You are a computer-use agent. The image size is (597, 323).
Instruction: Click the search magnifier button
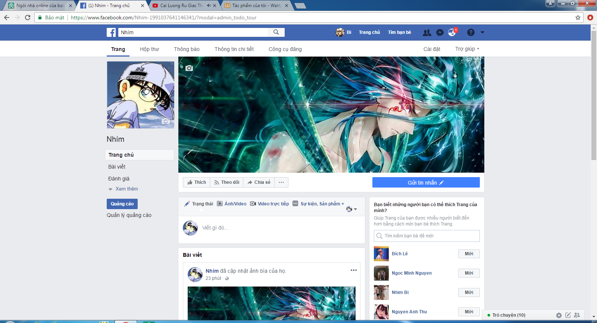[x=276, y=32]
